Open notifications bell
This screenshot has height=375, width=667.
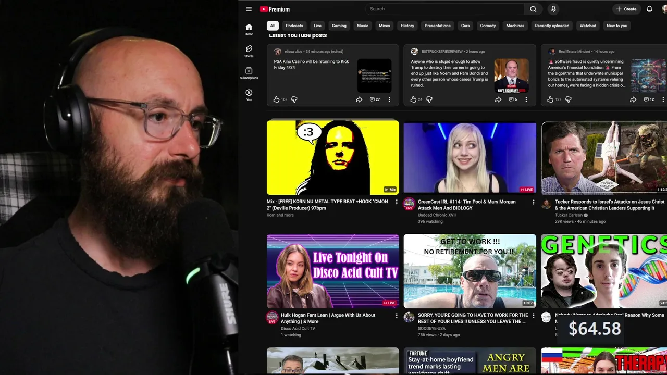click(649, 9)
